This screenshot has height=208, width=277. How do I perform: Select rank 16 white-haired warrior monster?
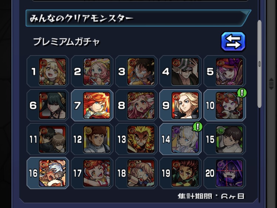pos(52,173)
